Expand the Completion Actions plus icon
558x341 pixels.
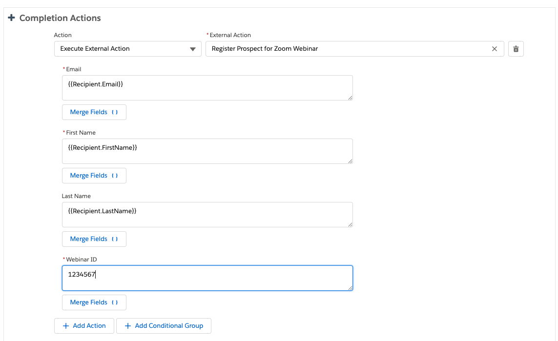tap(11, 18)
